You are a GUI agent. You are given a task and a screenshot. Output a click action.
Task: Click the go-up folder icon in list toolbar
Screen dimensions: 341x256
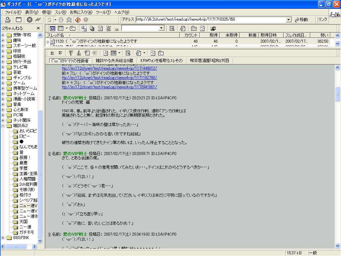point(73,29)
